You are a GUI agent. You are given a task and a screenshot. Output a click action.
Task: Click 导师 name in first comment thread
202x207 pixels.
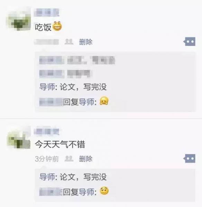pos(47,87)
